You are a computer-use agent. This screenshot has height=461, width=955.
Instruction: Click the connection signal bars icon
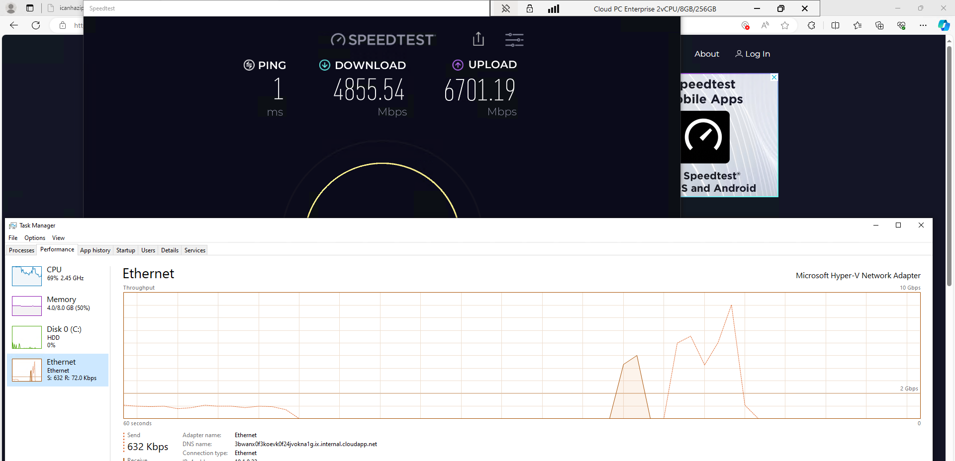point(554,8)
